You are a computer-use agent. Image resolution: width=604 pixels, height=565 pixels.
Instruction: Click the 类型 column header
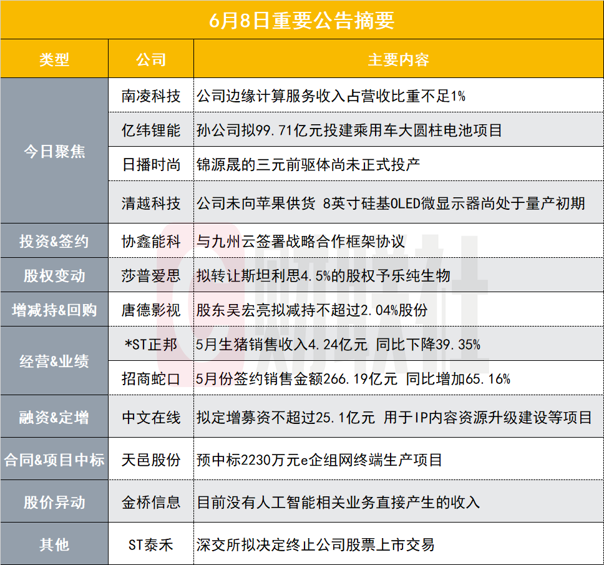[54, 60]
